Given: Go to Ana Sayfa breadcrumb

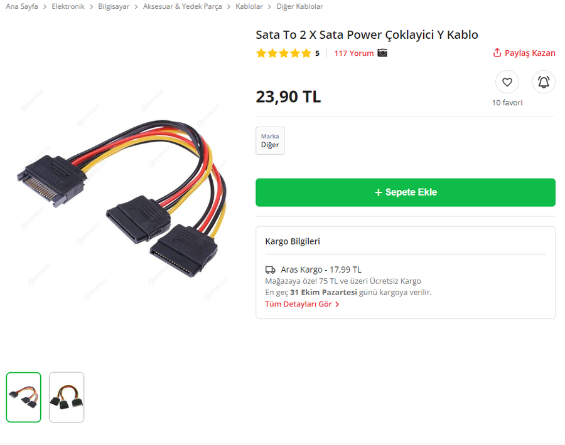Looking at the screenshot, I should 21,6.
